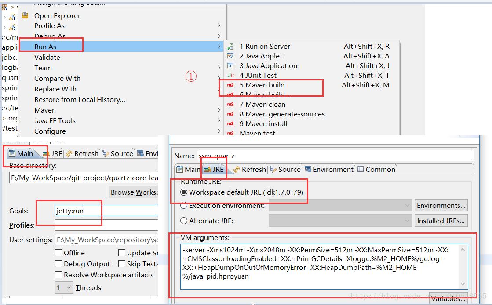The image size is (492, 305).
Task: Click VM arguments scrollbar up arrow
Action: [463, 250]
